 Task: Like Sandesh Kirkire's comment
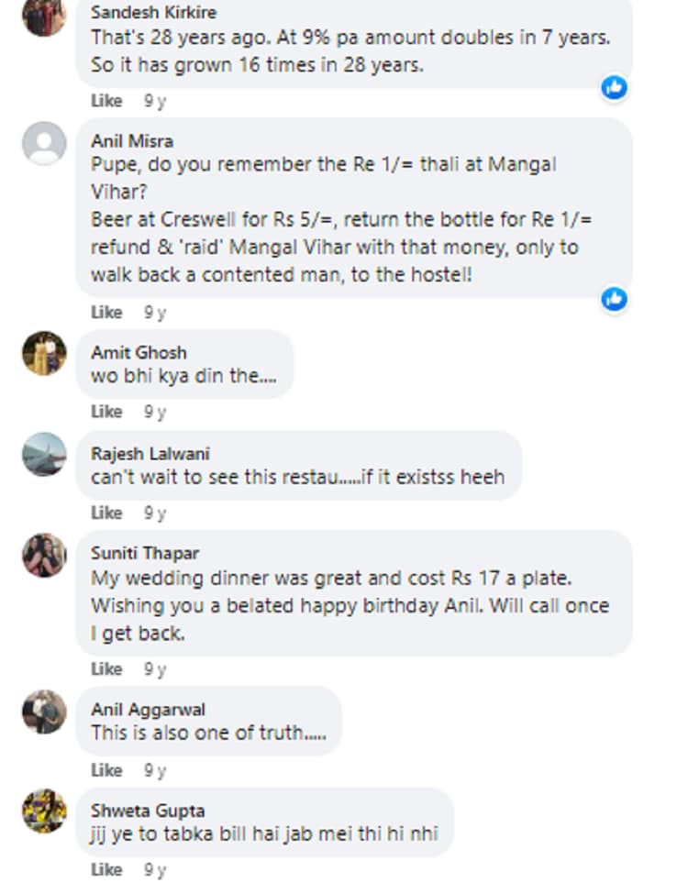(106, 101)
